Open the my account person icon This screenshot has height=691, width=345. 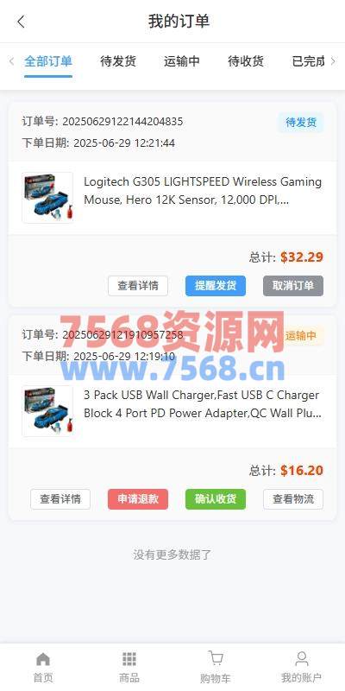tap(301, 659)
